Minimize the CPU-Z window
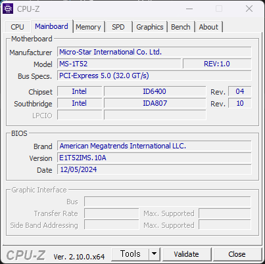265x264 pixels. coord(189,9)
